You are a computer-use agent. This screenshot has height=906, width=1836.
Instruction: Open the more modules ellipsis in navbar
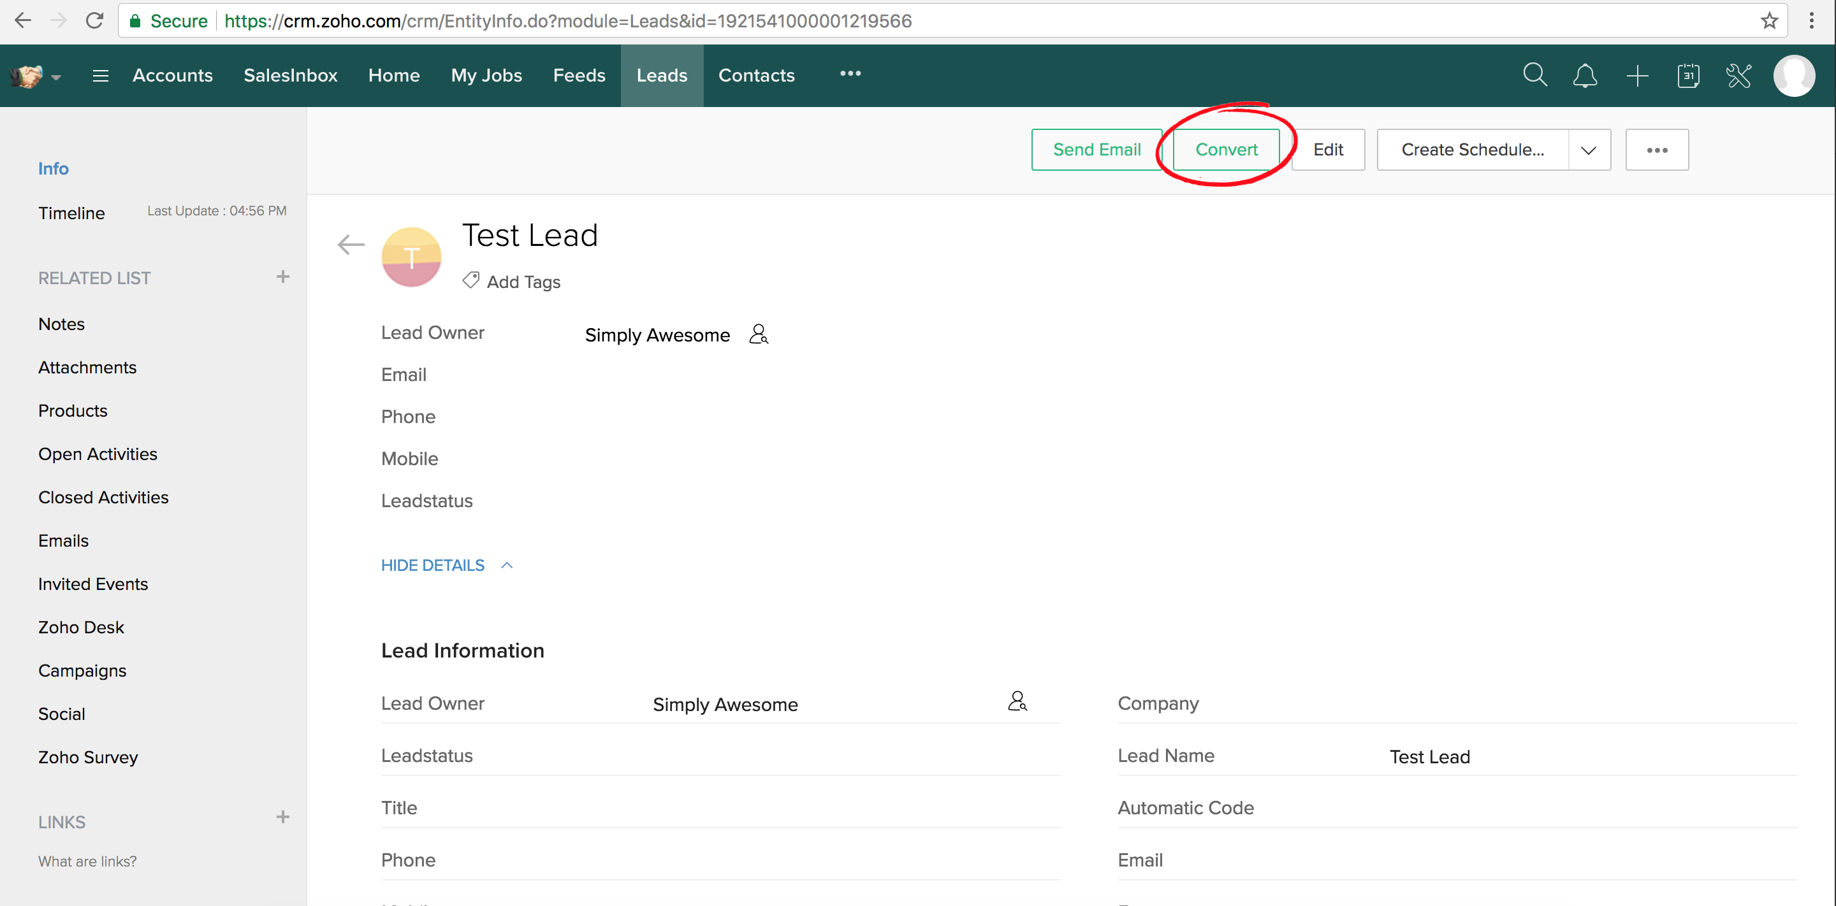point(850,73)
